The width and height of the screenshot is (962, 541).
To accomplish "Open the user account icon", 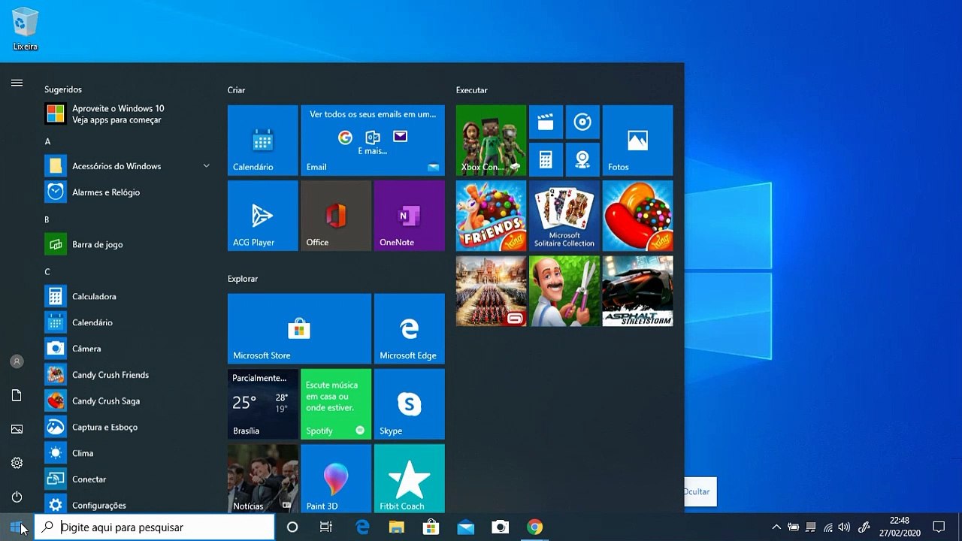I will pyautogui.click(x=17, y=361).
